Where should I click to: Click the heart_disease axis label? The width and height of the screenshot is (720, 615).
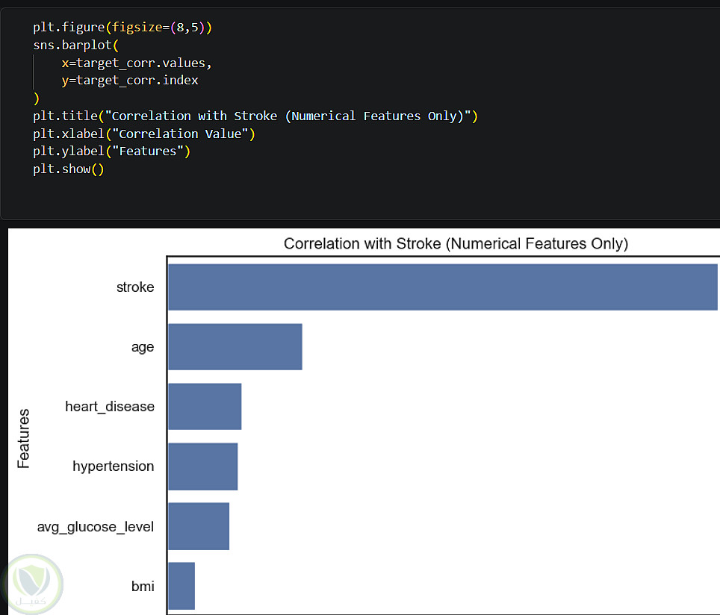tap(110, 407)
